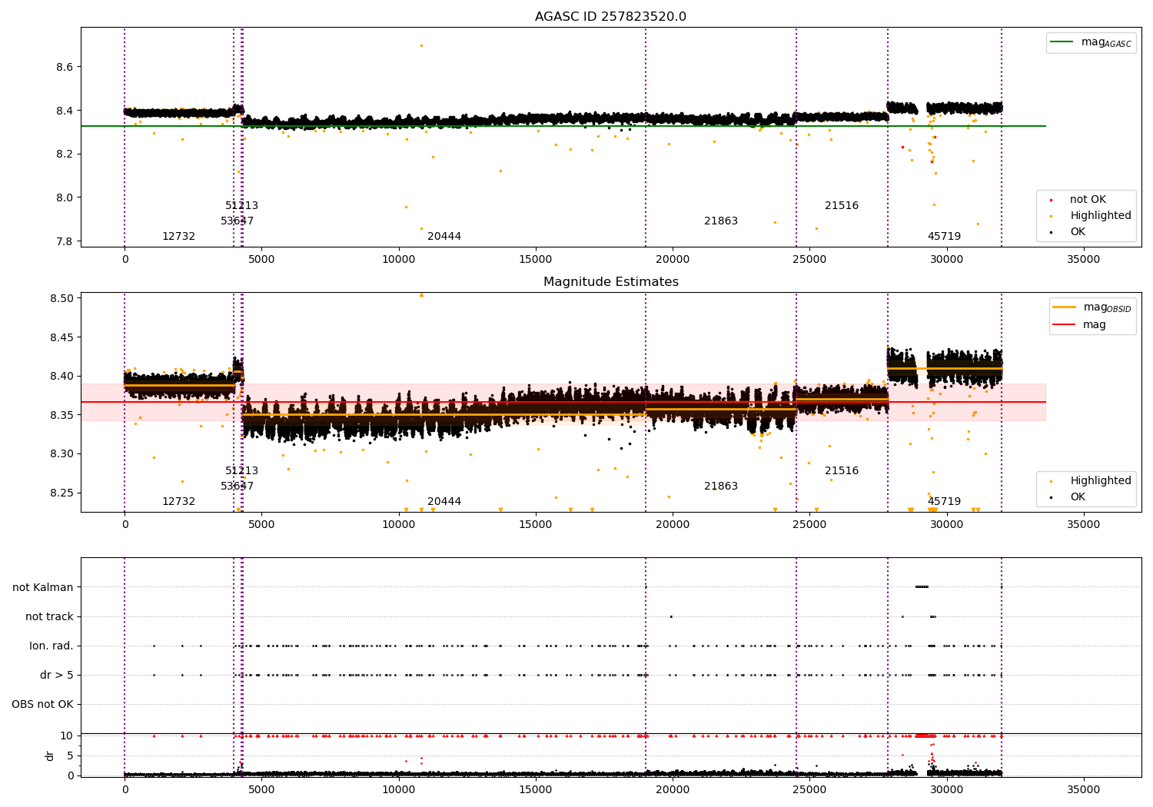Click the green line sample in mag AGASC legend

[1062, 42]
